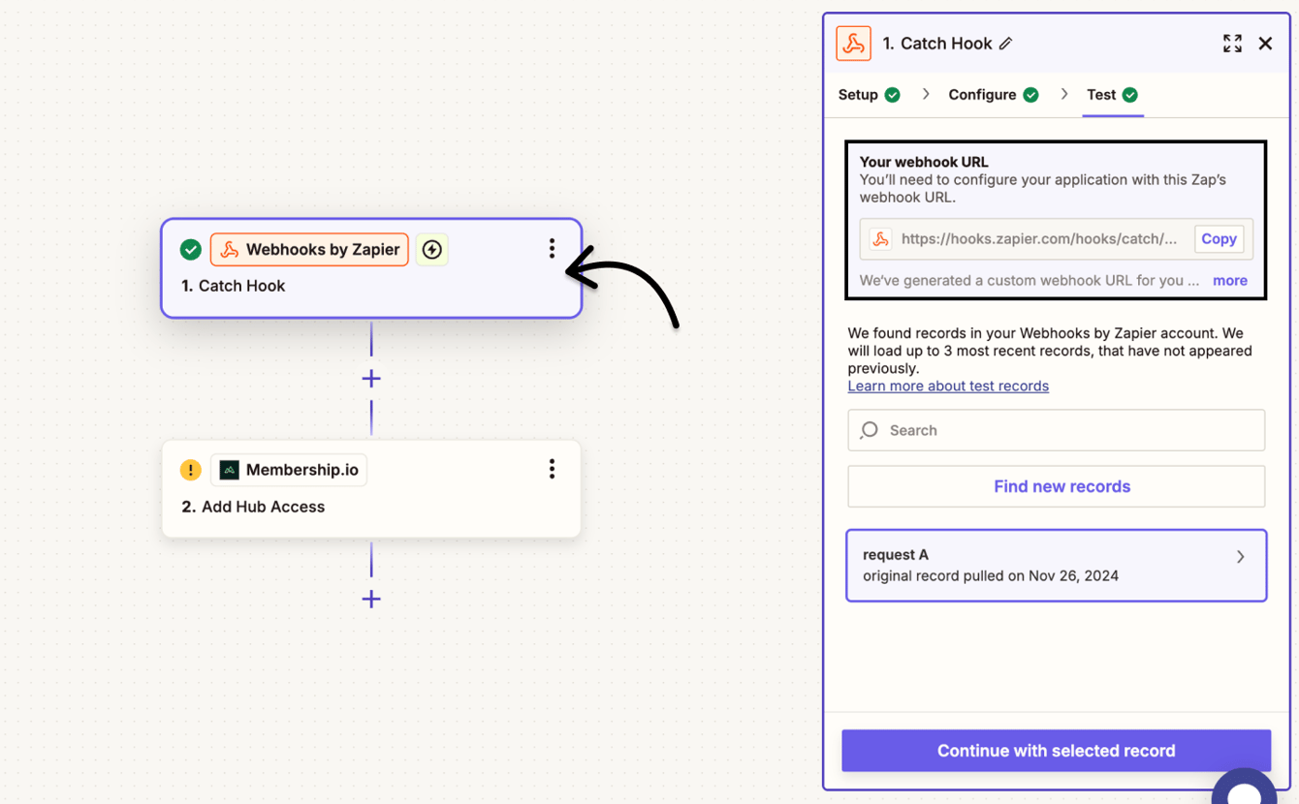Switch to the Configure tab
The height and width of the screenshot is (804, 1299).
983,94
